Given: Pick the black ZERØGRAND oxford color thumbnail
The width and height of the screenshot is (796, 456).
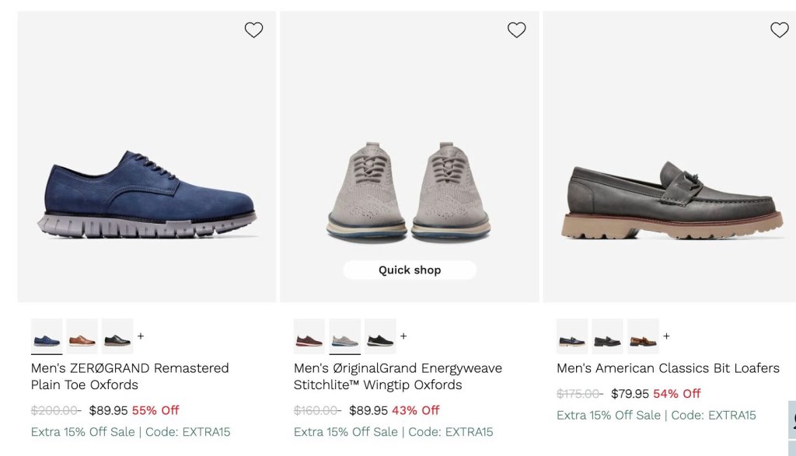Looking at the screenshot, I should 117,336.
